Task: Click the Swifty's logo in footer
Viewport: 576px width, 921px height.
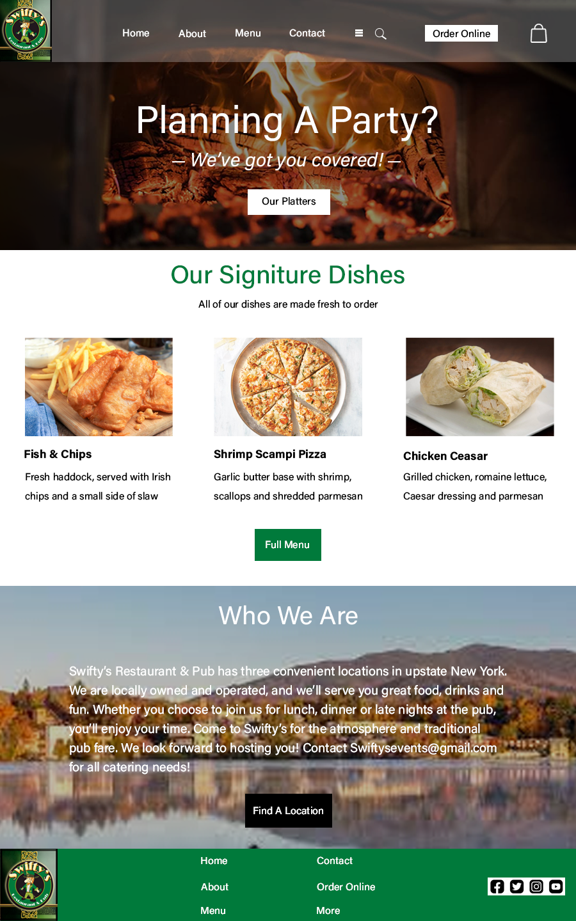Action: coord(29,885)
